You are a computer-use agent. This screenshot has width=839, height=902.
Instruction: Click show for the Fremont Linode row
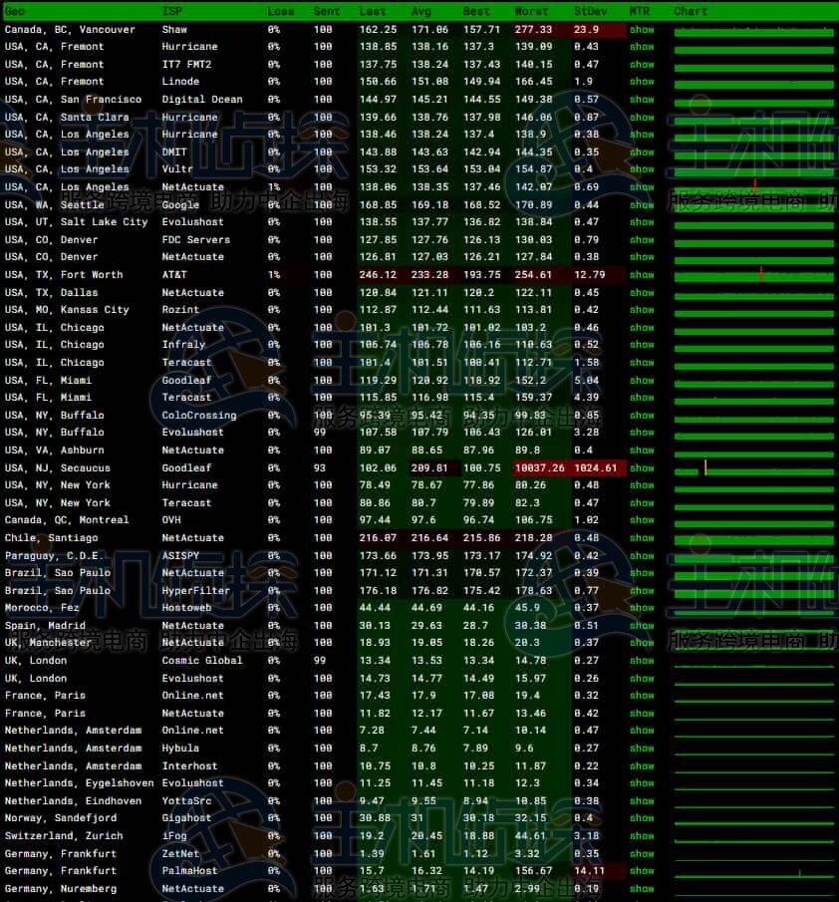642,82
